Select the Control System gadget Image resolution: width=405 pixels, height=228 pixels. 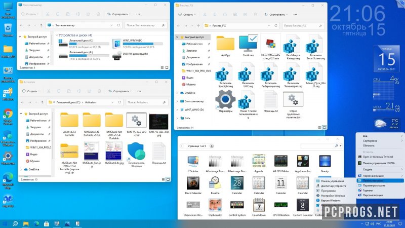[x=237, y=207]
